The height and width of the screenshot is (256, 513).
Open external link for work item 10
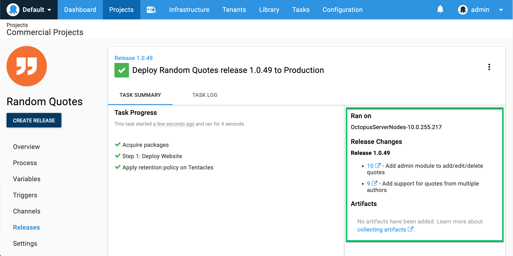click(x=378, y=165)
